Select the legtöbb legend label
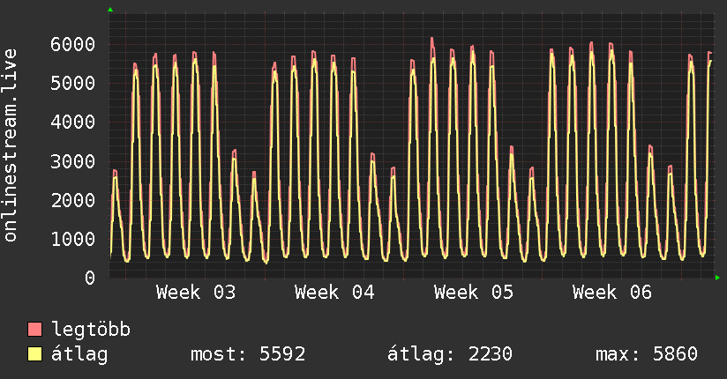Viewport: 727px width, 379px height. 91,330
